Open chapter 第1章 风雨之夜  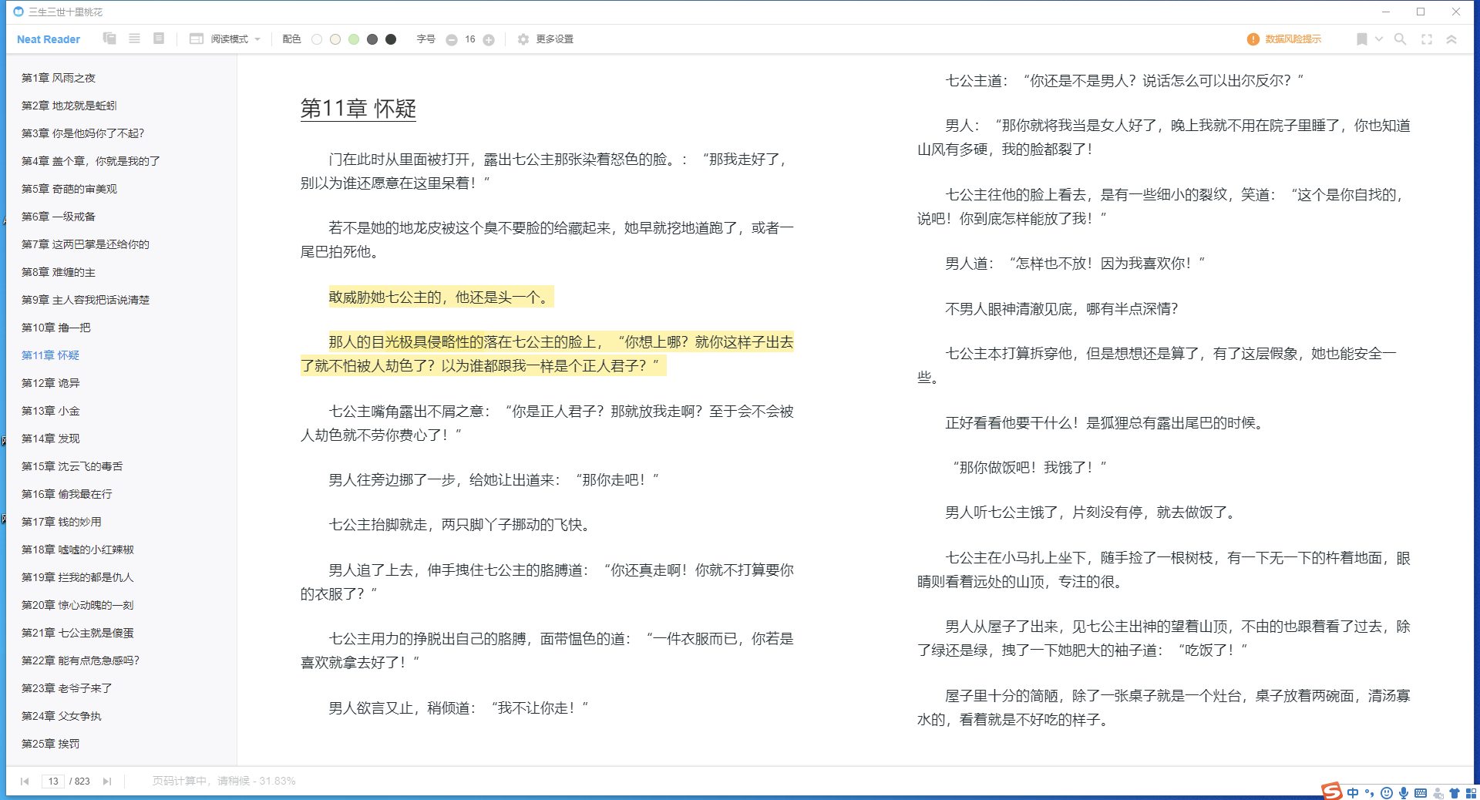(x=59, y=78)
